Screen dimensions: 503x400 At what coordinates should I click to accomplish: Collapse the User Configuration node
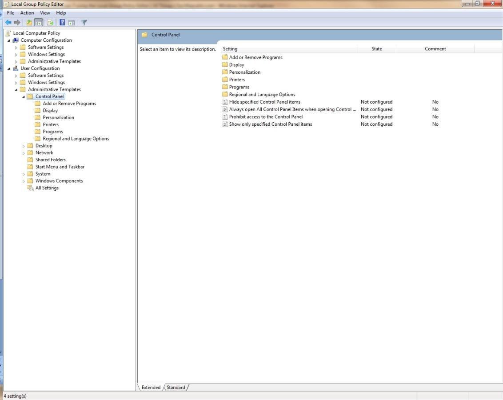tap(8, 68)
